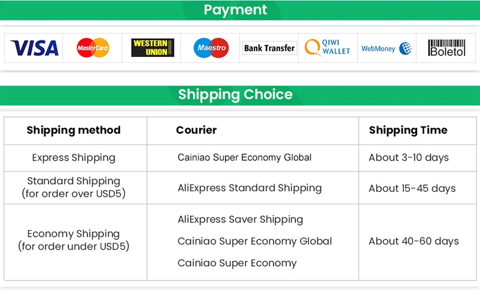
Task: Click the Shipping Time column header
Action: [x=408, y=130]
